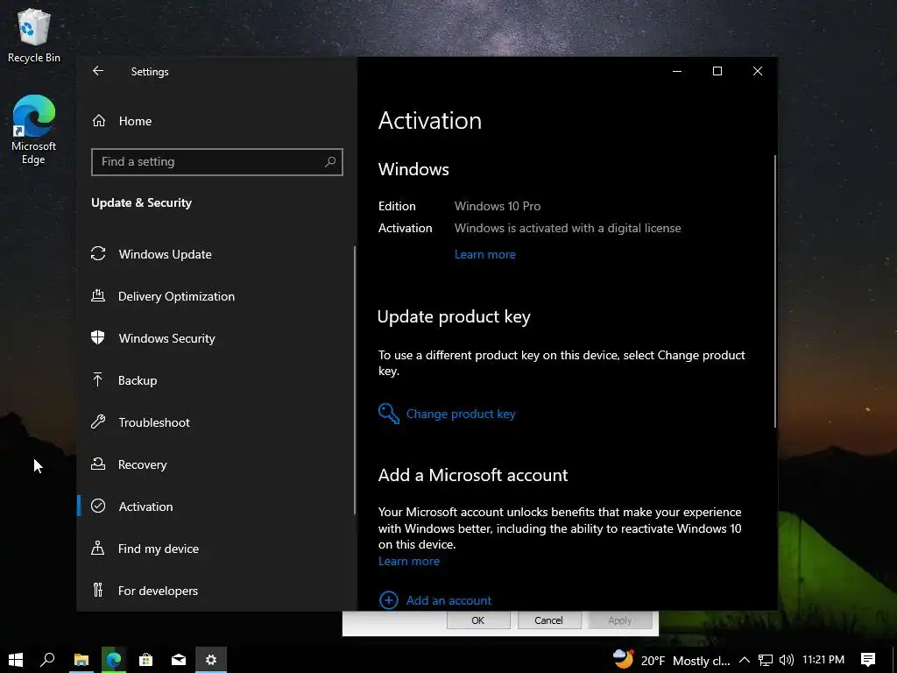The height and width of the screenshot is (673, 897).
Task: Click the Settings gear taskbar icon
Action: pyautogui.click(x=211, y=660)
